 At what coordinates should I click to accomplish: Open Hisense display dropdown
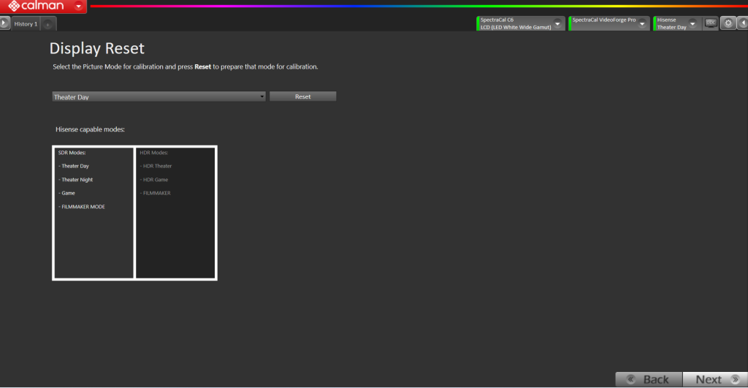click(692, 23)
